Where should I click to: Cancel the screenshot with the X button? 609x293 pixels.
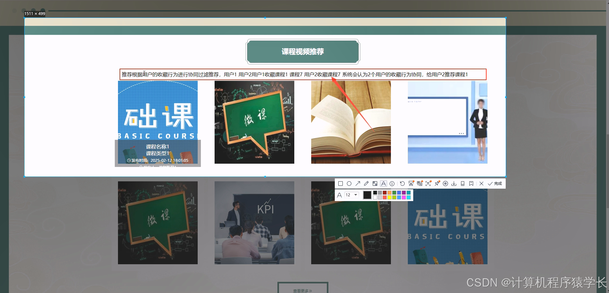click(x=481, y=184)
